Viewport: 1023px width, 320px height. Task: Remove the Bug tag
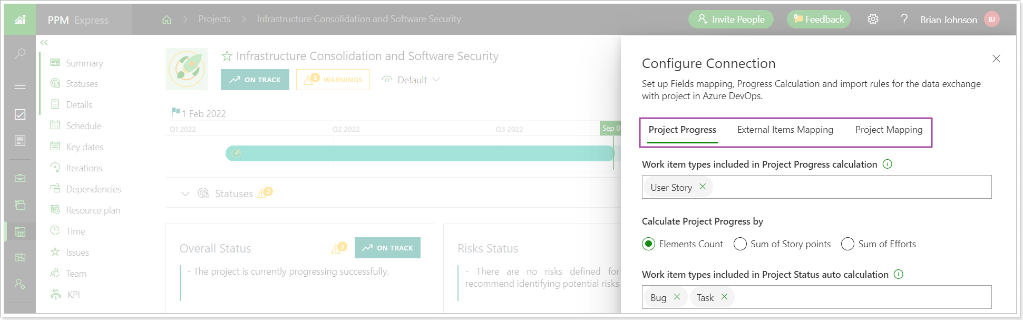(x=677, y=297)
